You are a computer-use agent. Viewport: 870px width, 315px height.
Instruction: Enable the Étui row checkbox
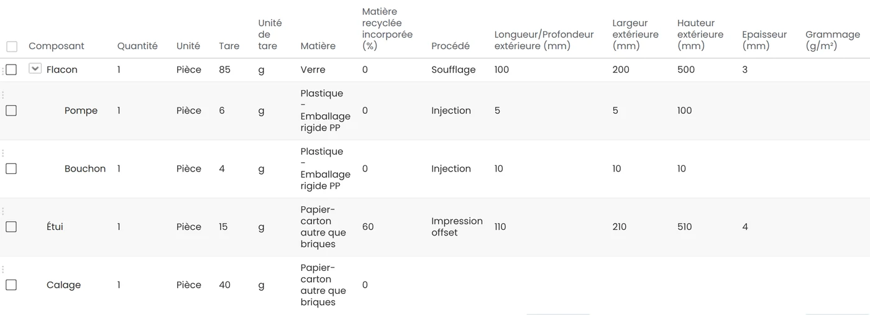(x=11, y=227)
